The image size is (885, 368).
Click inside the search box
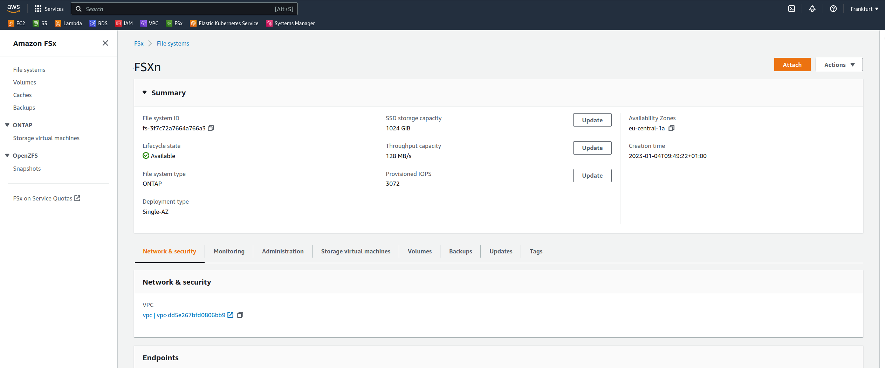[184, 9]
